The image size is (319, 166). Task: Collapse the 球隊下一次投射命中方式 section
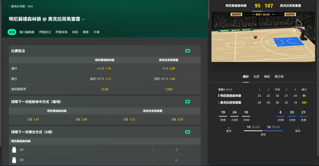36,102
